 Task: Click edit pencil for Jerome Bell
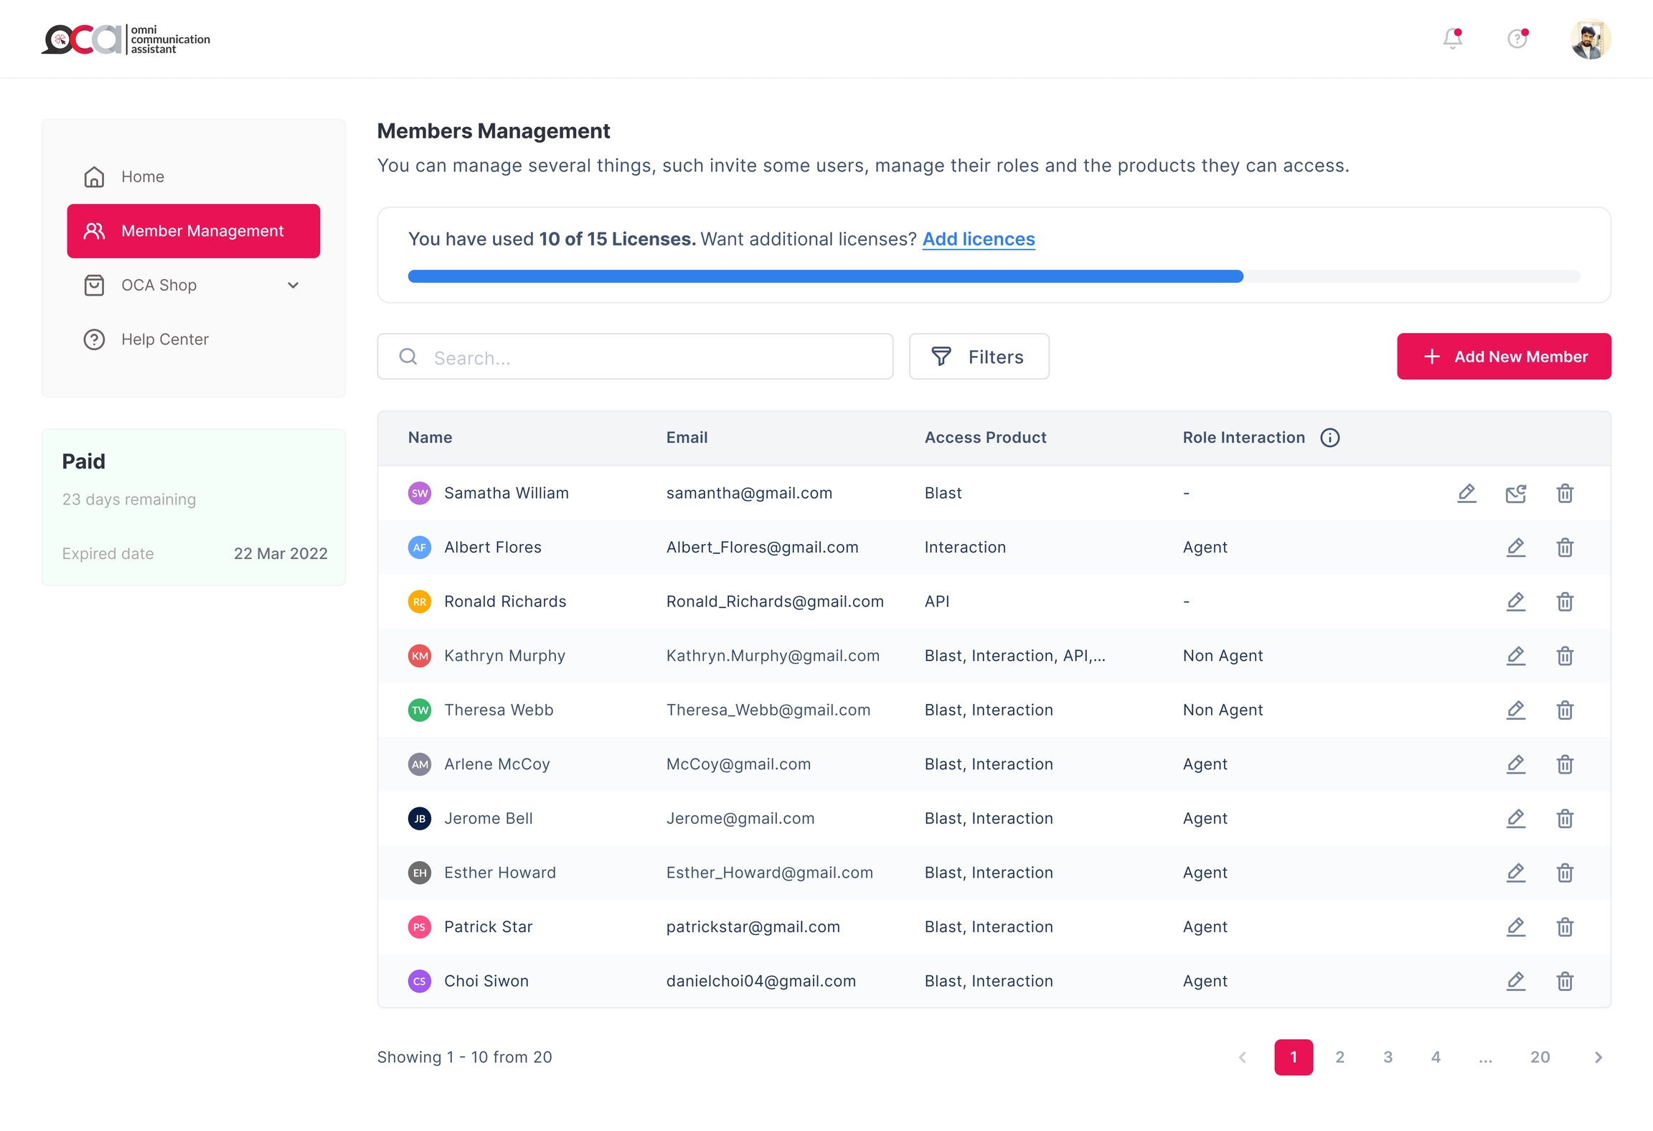(1515, 818)
